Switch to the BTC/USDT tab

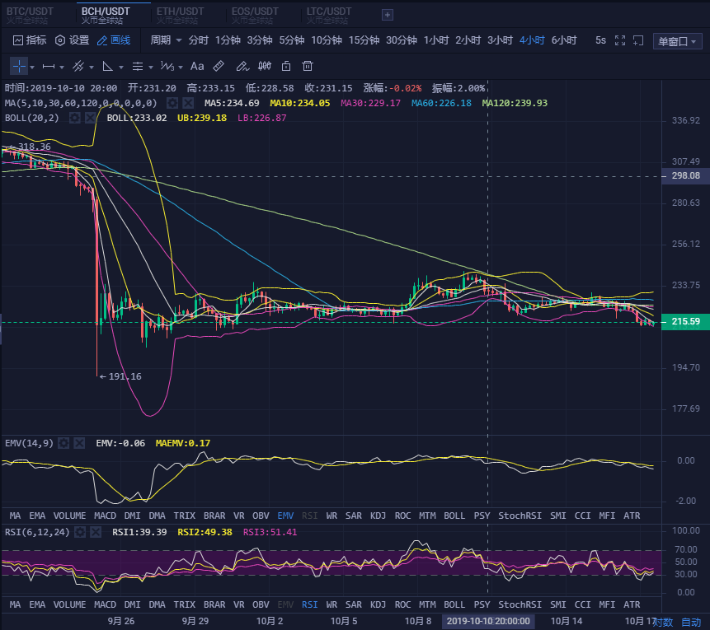pos(31,14)
